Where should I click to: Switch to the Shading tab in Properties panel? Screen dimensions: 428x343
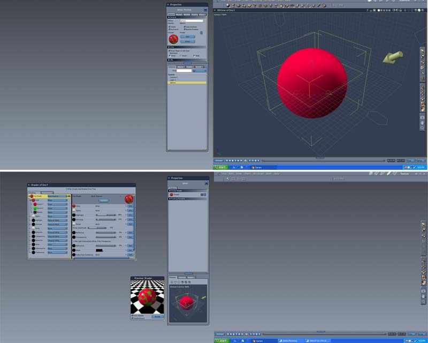point(195,14)
